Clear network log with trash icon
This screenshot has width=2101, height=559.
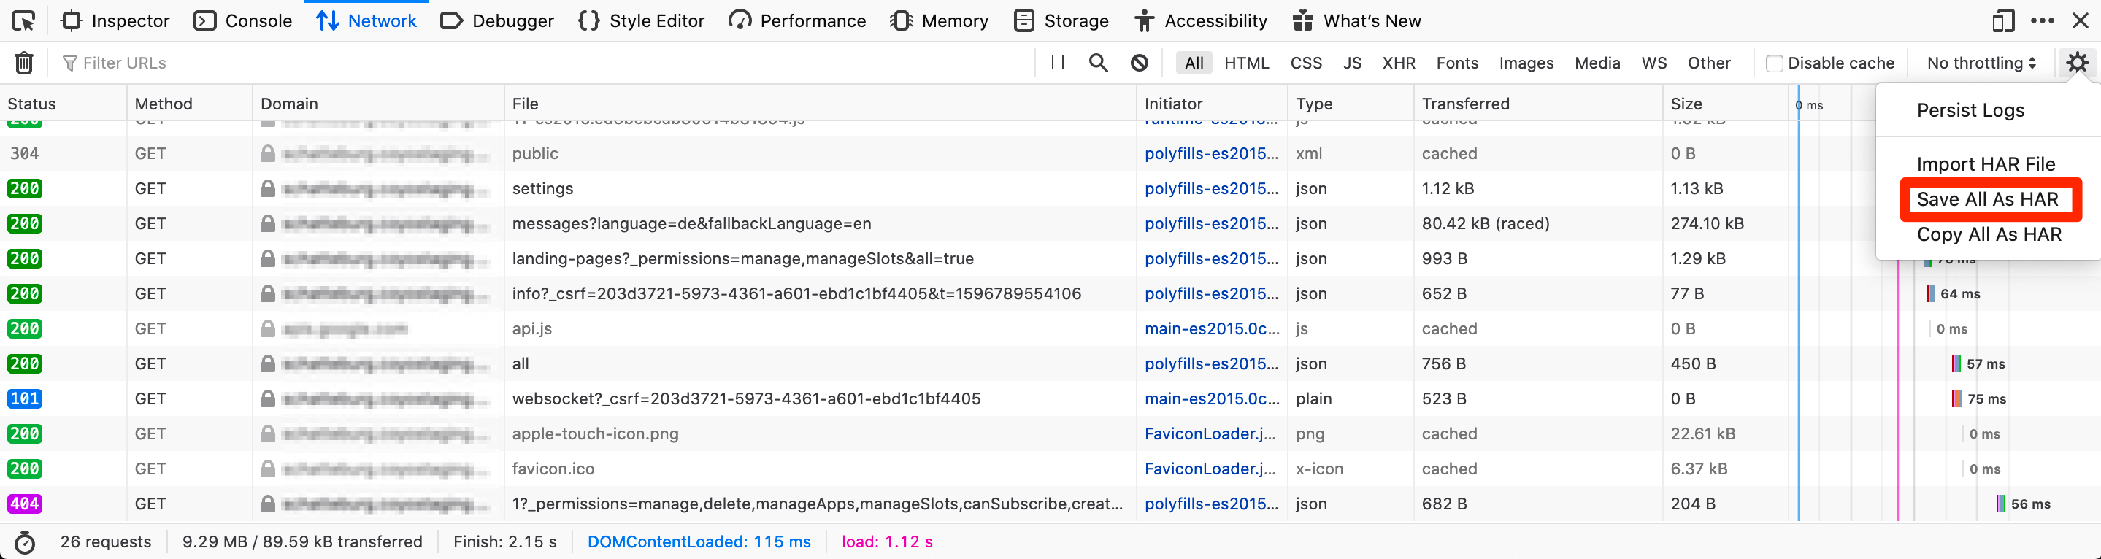25,63
